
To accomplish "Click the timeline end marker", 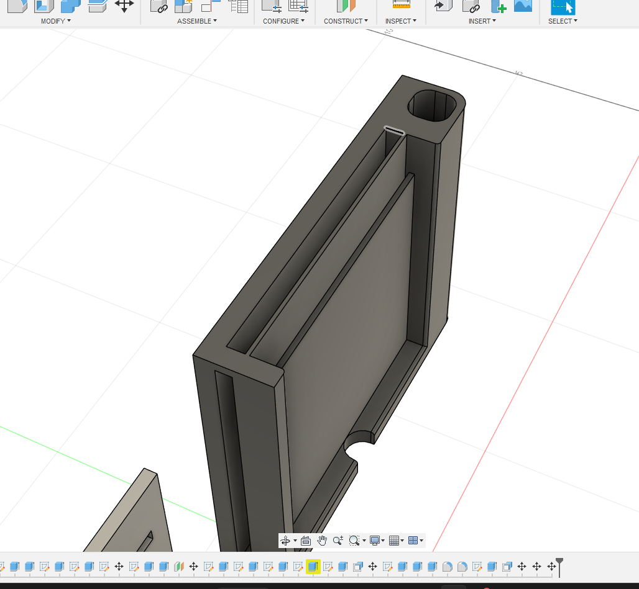I will coord(559,567).
